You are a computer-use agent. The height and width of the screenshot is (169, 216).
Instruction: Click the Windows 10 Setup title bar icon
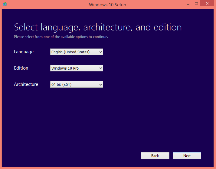point(5,4)
